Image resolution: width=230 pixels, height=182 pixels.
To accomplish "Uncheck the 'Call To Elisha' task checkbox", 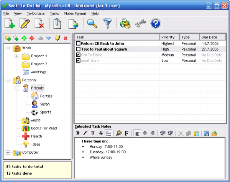I will 78,55.
